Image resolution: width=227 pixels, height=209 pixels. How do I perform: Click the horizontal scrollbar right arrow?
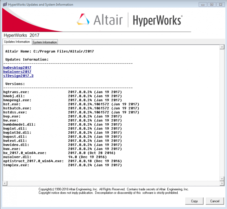click(222, 183)
